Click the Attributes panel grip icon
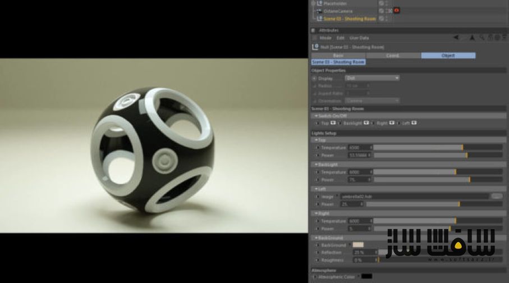This screenshot has width=509, height=283. [x=313, y=30]
